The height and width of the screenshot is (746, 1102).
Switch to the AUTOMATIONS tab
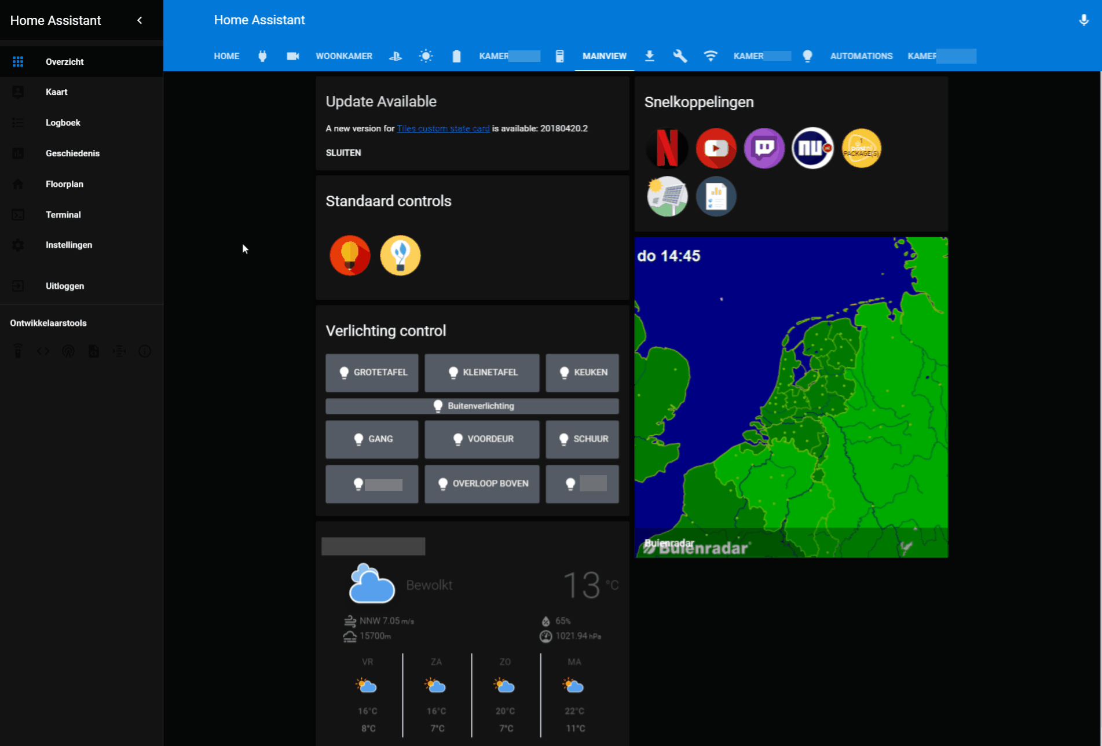[861, 56]
